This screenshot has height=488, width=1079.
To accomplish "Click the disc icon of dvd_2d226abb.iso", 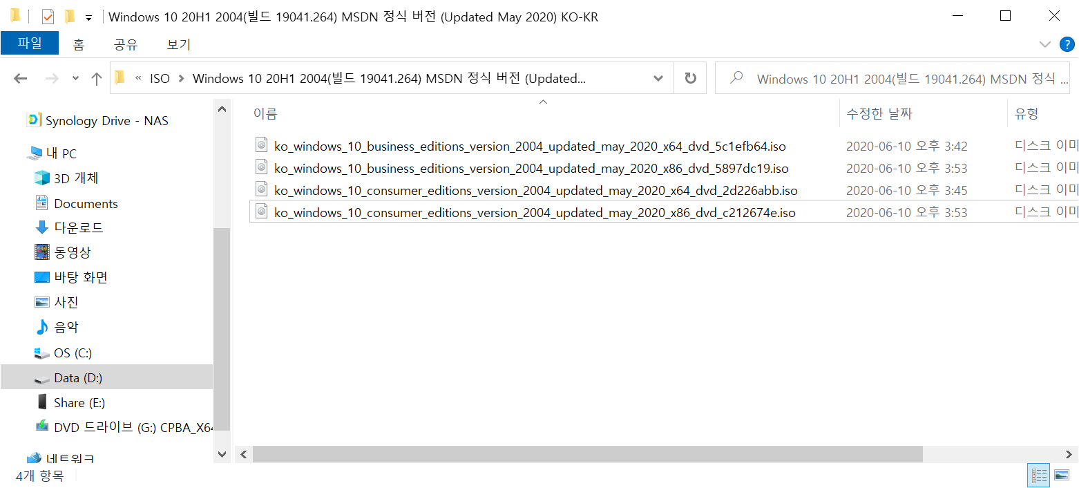I will [x=261, y=189].
